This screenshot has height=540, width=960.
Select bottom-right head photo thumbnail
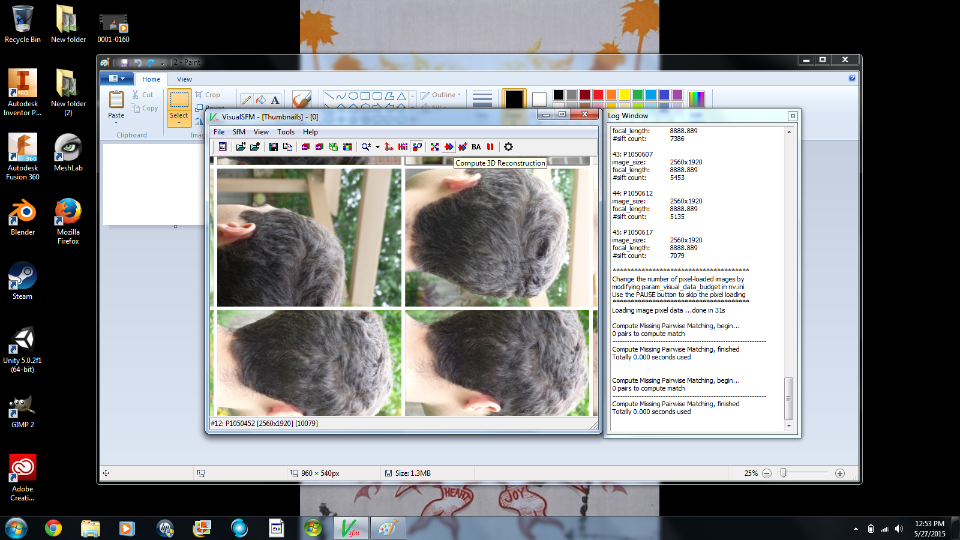(x=497, y=363)
